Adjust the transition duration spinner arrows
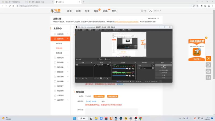This screenshot has height=121, width=215. point(153,68)
